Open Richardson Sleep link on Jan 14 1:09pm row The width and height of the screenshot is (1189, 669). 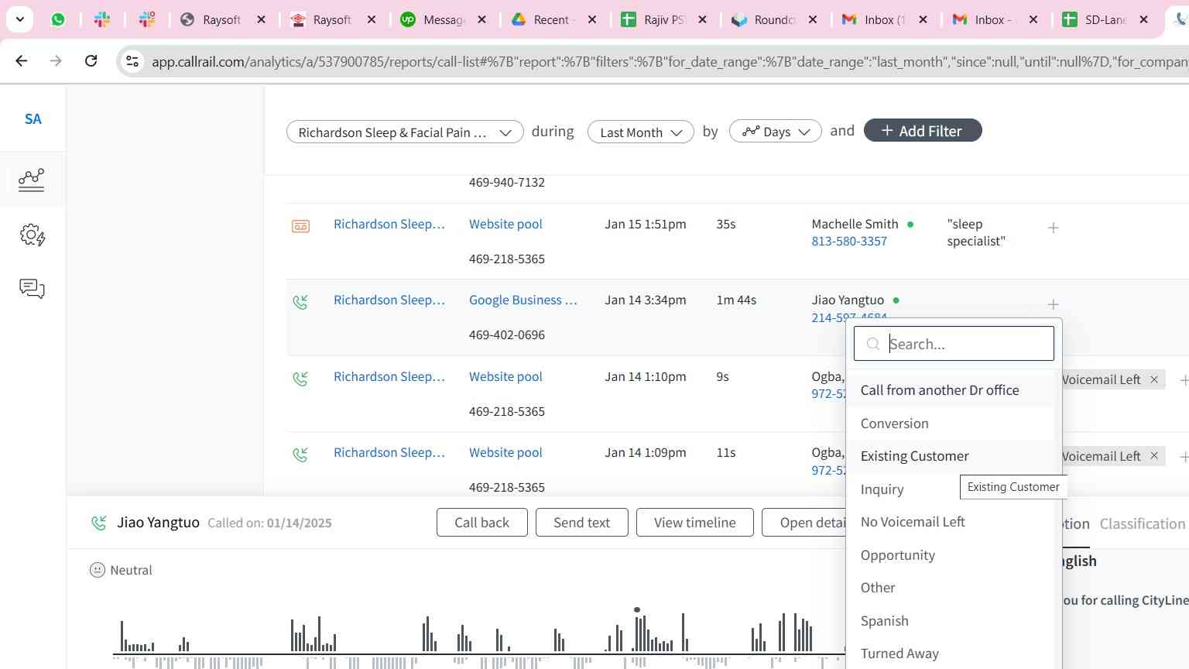pyautogui.click(x=389, y=453)
